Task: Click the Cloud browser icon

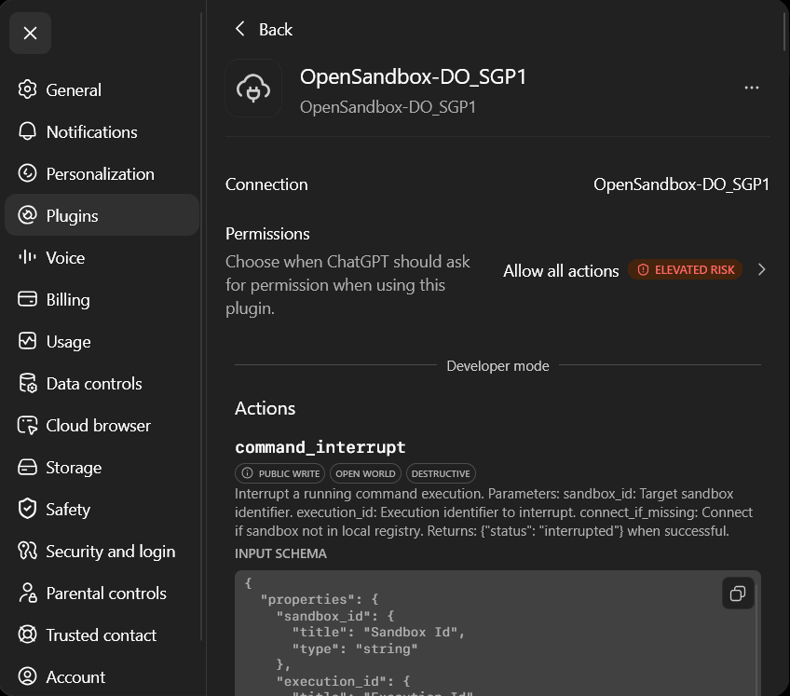Action: [x=27, y=425]
